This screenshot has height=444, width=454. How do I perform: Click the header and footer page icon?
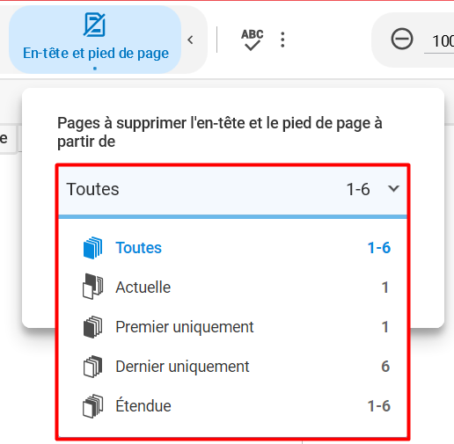[x=94, y=25]
